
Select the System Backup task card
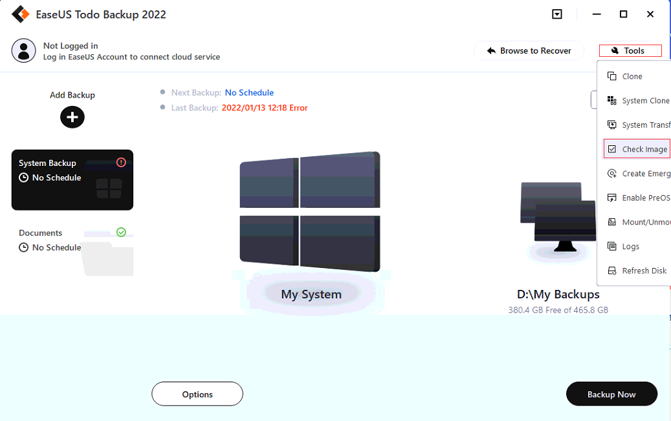click(72, 180)
